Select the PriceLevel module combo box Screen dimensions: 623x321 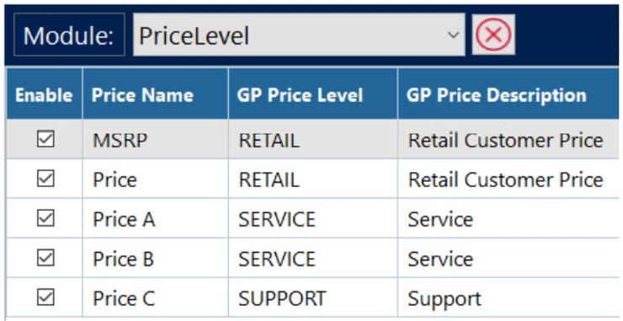point(299,35)
